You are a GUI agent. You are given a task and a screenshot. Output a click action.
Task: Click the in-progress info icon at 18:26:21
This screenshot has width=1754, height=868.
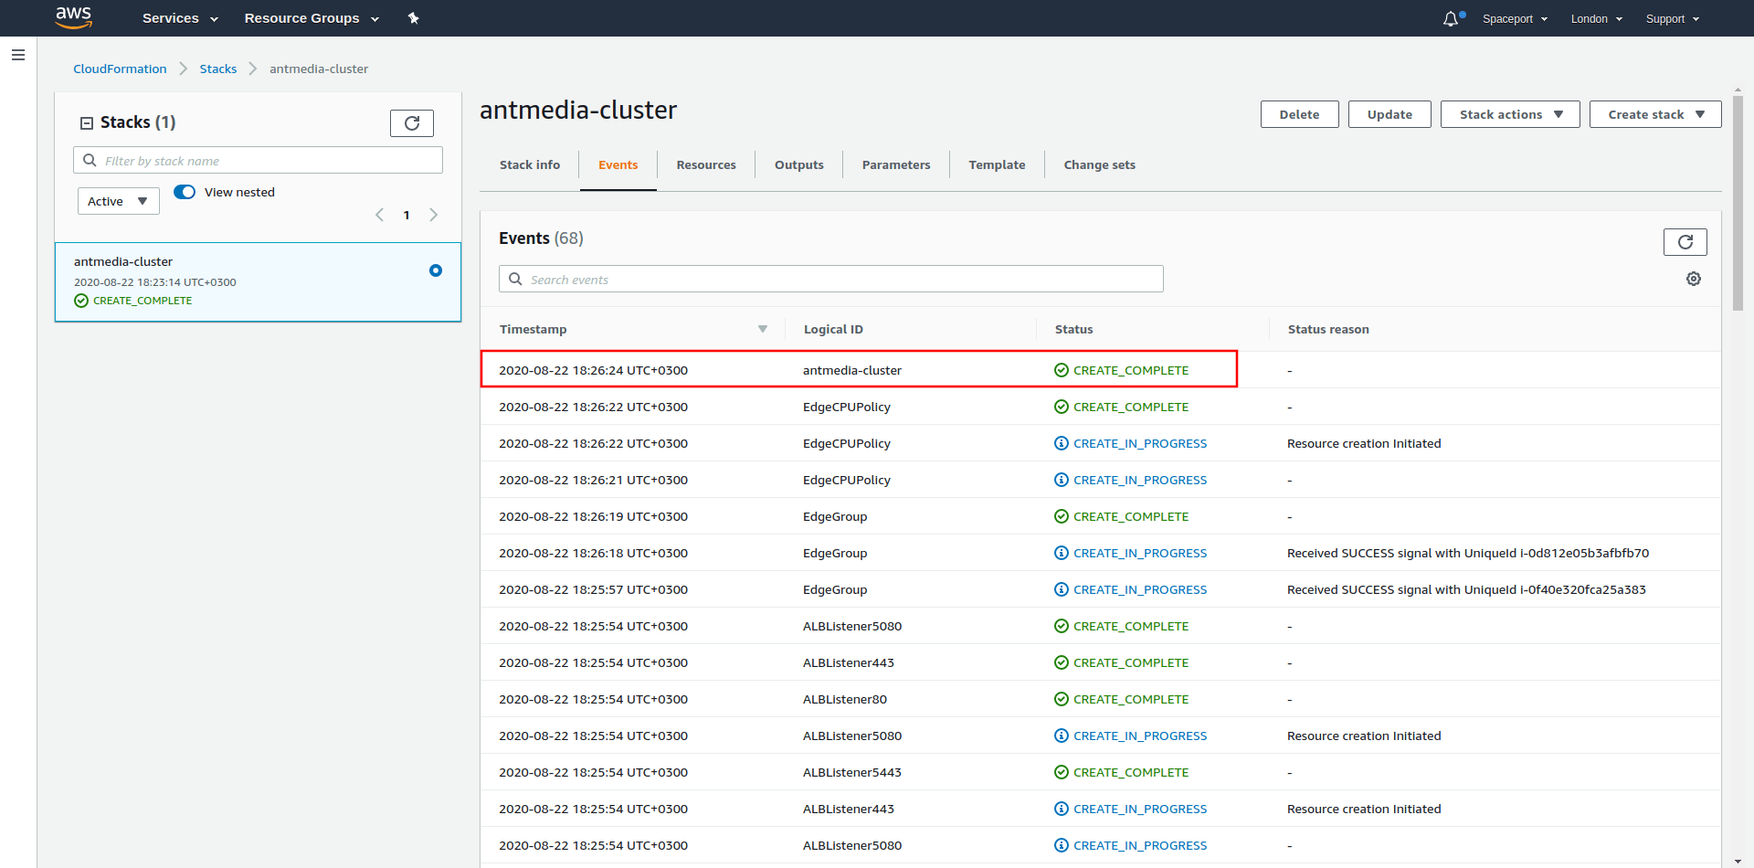point(1062,480)
